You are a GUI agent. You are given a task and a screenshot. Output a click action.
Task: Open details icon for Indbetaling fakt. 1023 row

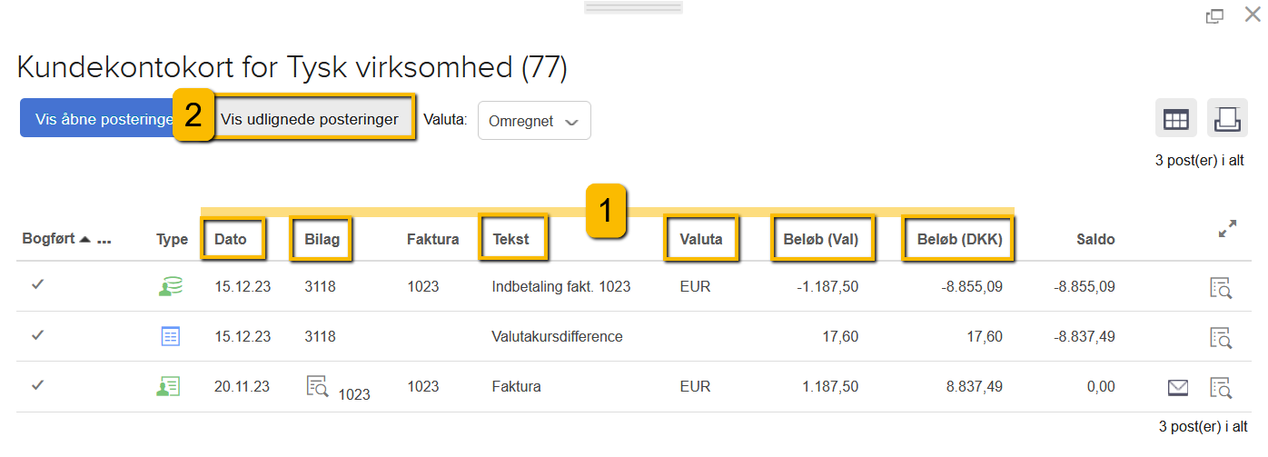click(x=1221, y=287)
